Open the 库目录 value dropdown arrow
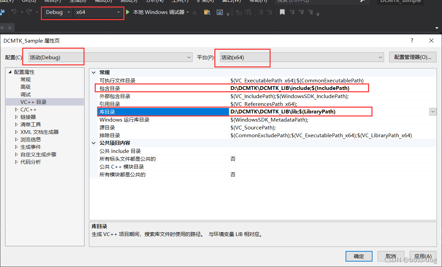This screenshot has width=442, height=267. click(x=433, y=112)
